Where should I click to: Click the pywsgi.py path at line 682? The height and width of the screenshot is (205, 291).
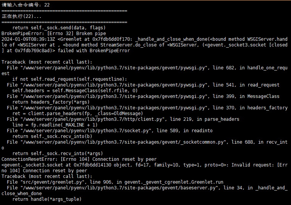click(113, 68)
